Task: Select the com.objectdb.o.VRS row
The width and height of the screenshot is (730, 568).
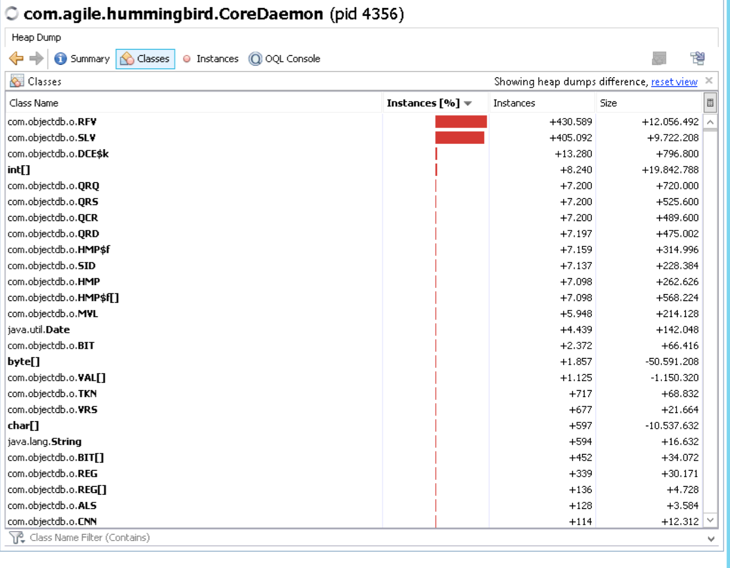Action: [x=354, y=409]
